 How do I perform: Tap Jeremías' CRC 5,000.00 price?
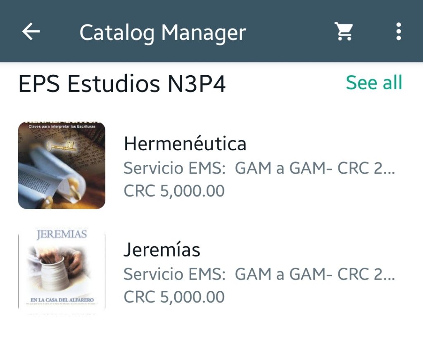coord(174,297)
